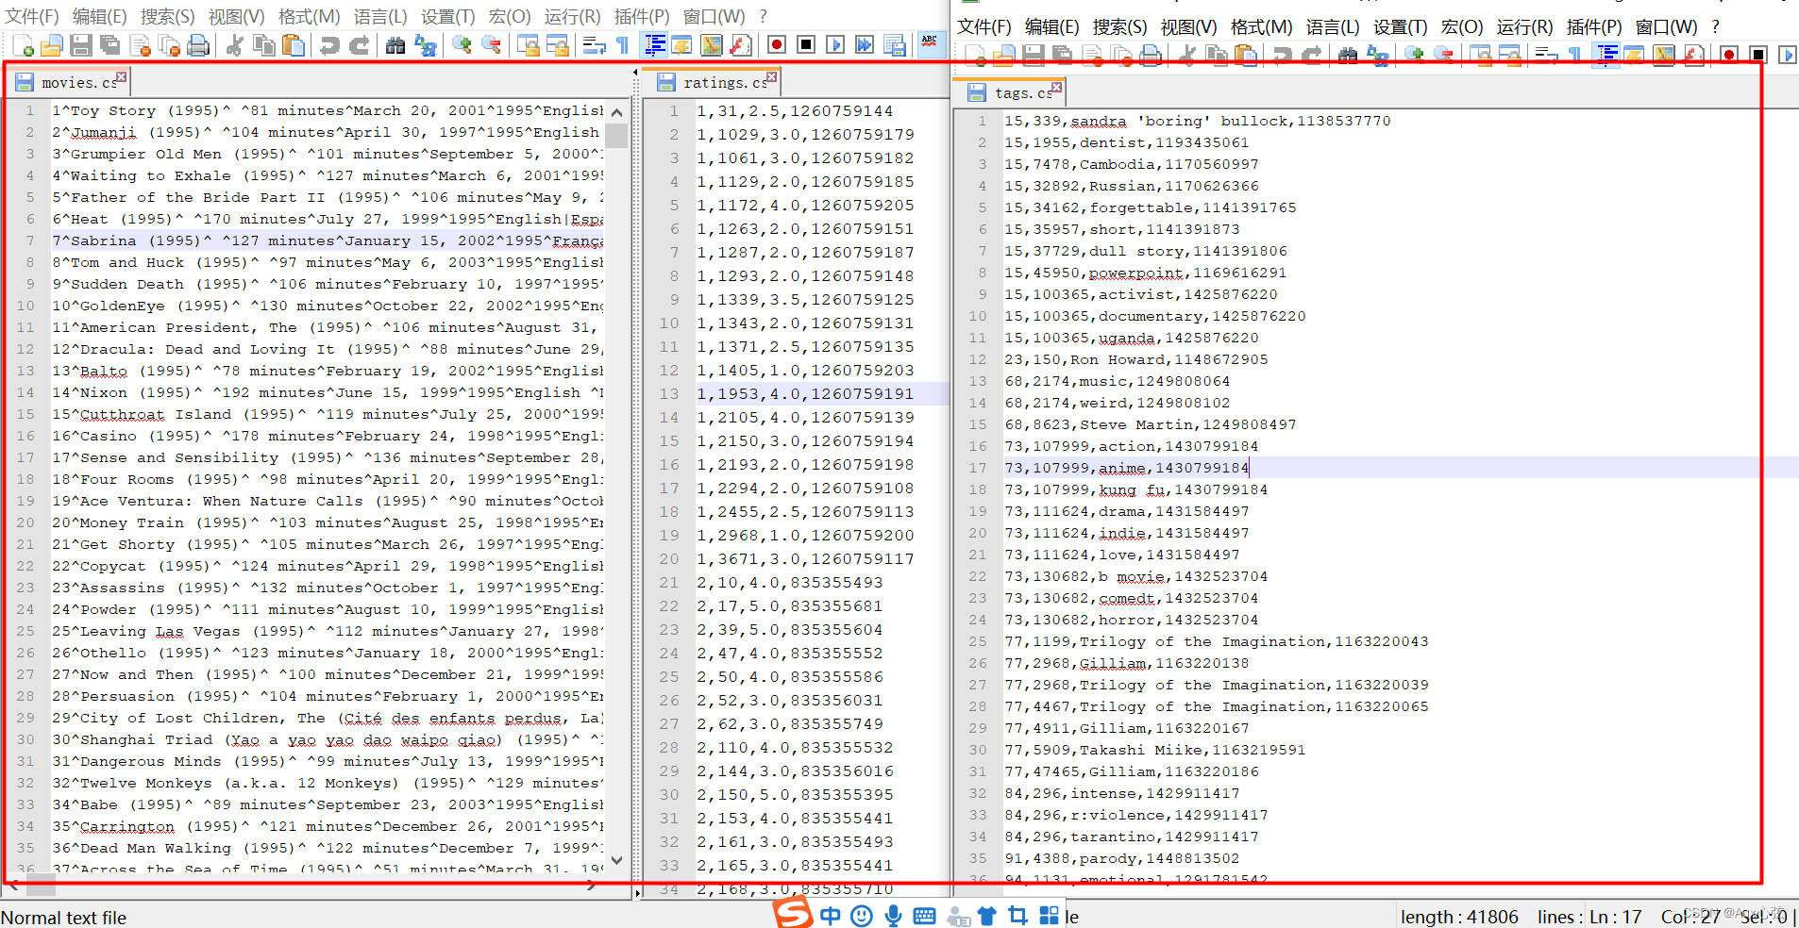Close the tags.csv tab
The width and height of the screenshot is (1799, 928).
(x=1056, y=87)
